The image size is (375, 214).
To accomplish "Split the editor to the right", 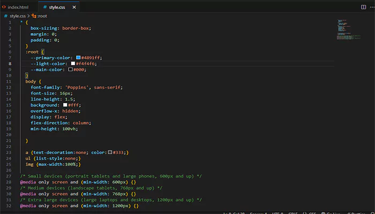I will pos(363,7).
